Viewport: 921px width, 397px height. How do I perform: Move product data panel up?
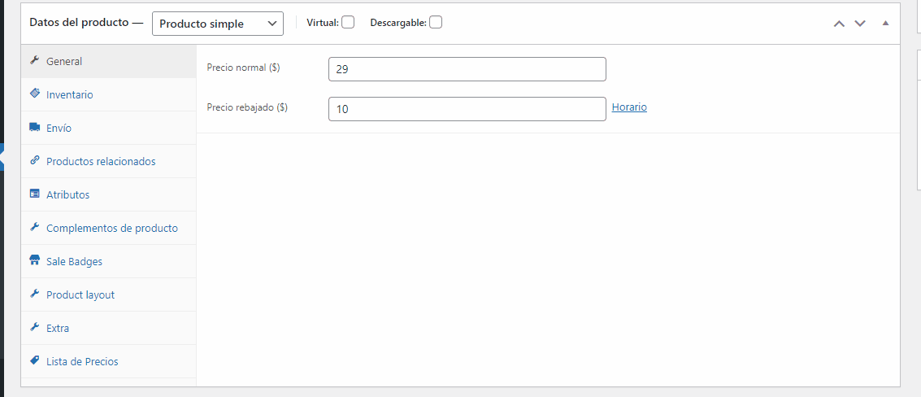[x=839, y=24]
